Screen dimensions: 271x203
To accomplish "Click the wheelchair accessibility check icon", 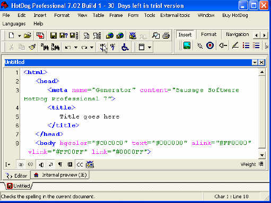I will (x=125, y=47).
